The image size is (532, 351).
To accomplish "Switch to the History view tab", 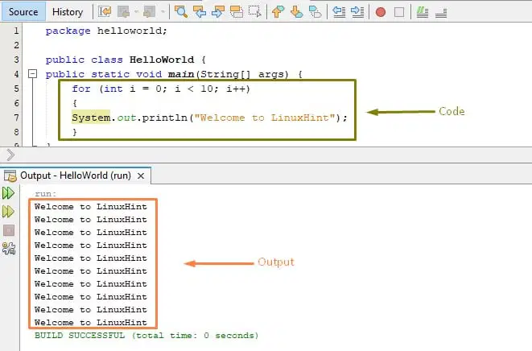I will point(68,12).
